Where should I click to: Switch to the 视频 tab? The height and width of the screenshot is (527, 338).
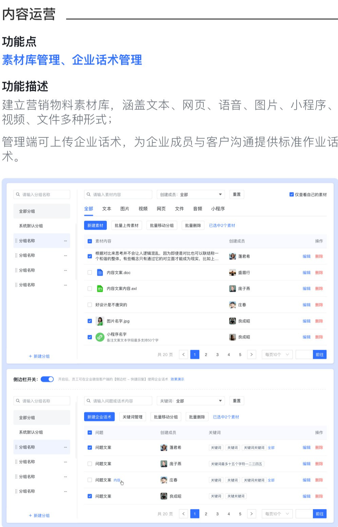click(x=143, y=209)
